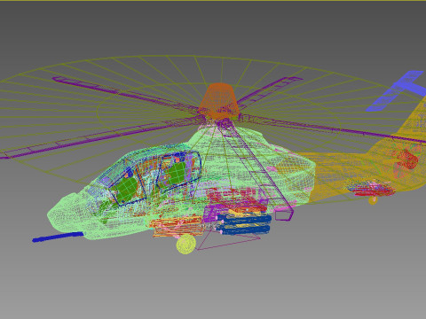Select the red object inside tail fin

[408, 159]
